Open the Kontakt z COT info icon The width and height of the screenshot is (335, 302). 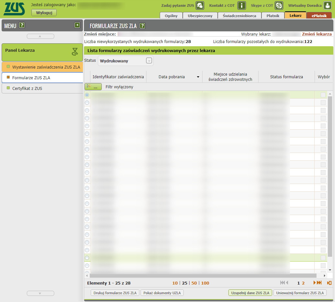tap(242, 5)
